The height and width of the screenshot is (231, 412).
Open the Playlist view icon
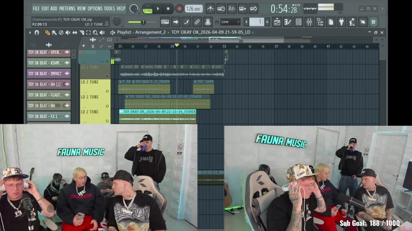[x=277, y=22]
